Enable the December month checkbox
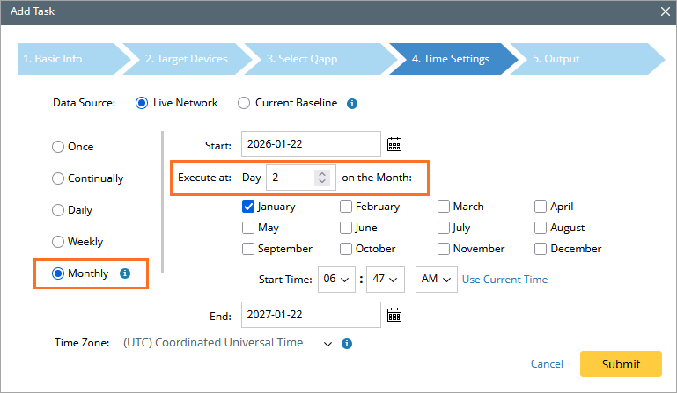 point(541,249)
